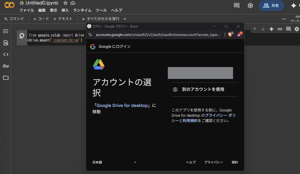Open the 利用規約 link
This screenshot has height=174, width=300.
tap(190, 121)
